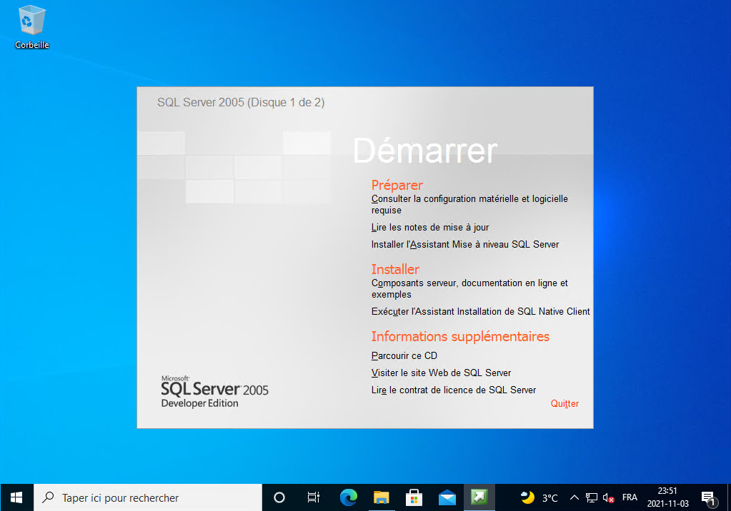731x511 pixels.
Task: Switch the FRA input language indicator
Action: coord(630,497)
